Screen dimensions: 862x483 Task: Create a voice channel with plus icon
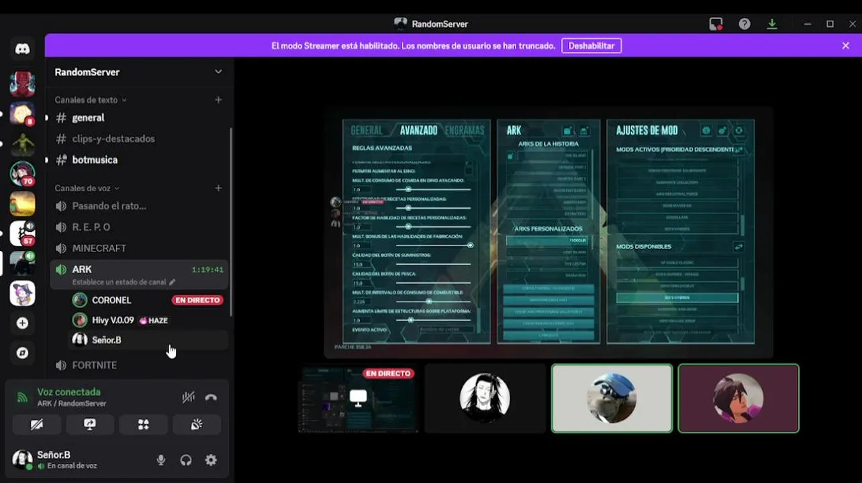point(218,189)
